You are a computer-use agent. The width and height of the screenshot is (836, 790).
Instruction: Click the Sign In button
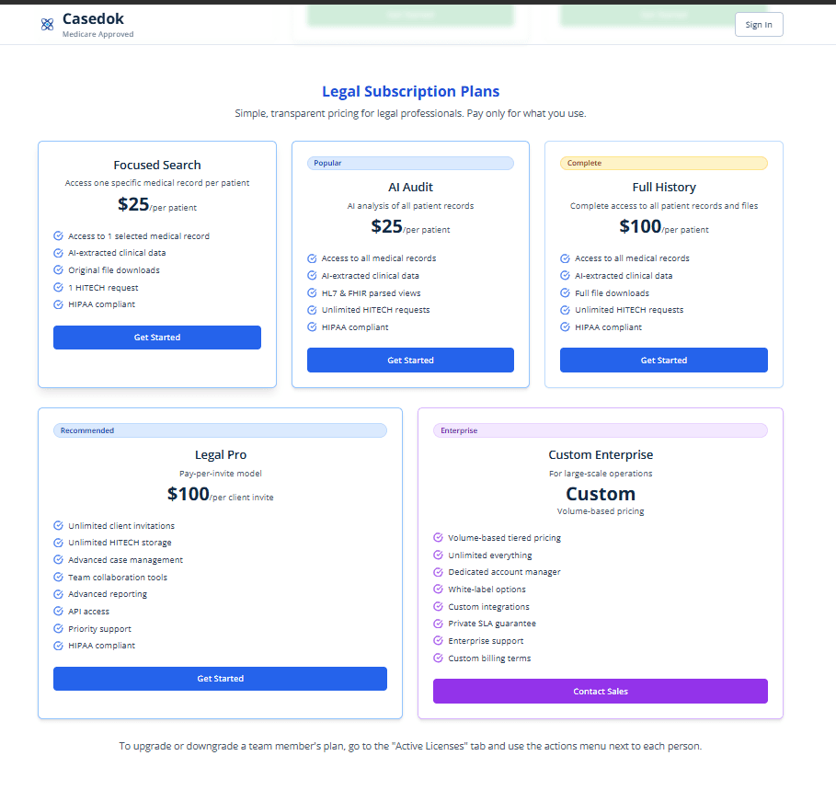[759, 25]
